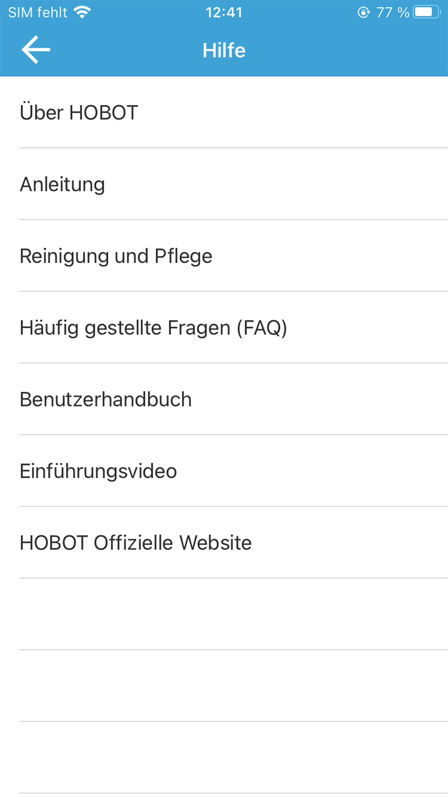Tap the 'Hilfe' page title

[x=224, y=50]
